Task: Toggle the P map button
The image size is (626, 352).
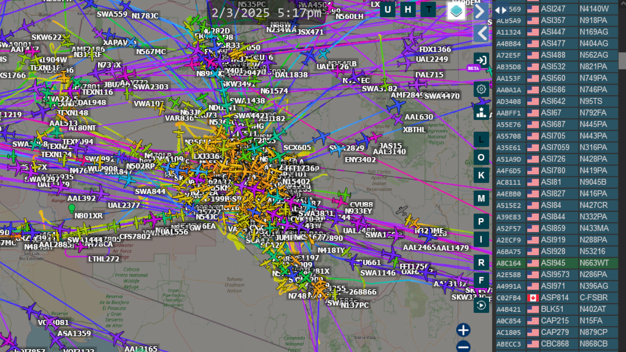Action: [x=481, y=222]
